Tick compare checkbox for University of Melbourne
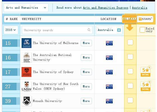The height and width of the screenshot is (112, 157). tap(130, 42)
